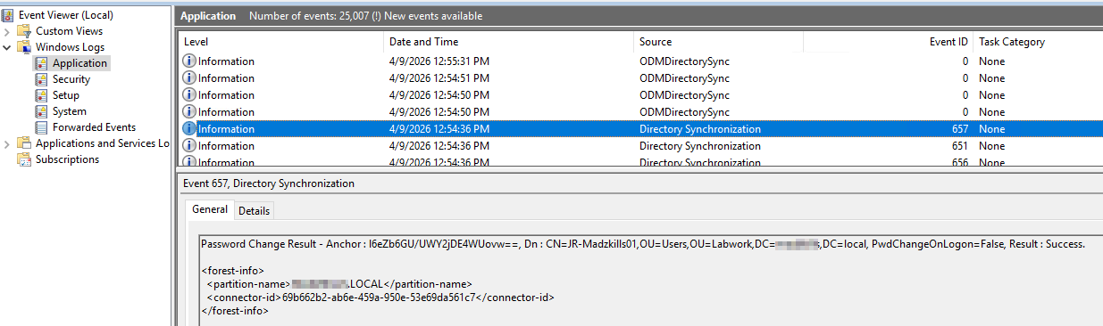
Task: Click info icon of Event ID 651 row
Action: pos(189,146)
